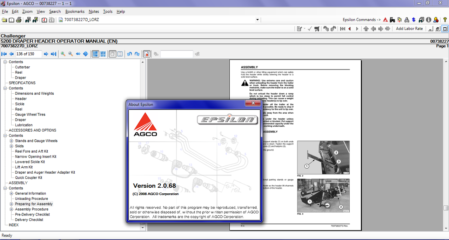
Task: Go to next page with blue arrow
Action: pyautogui.click(x=46, y=54)
